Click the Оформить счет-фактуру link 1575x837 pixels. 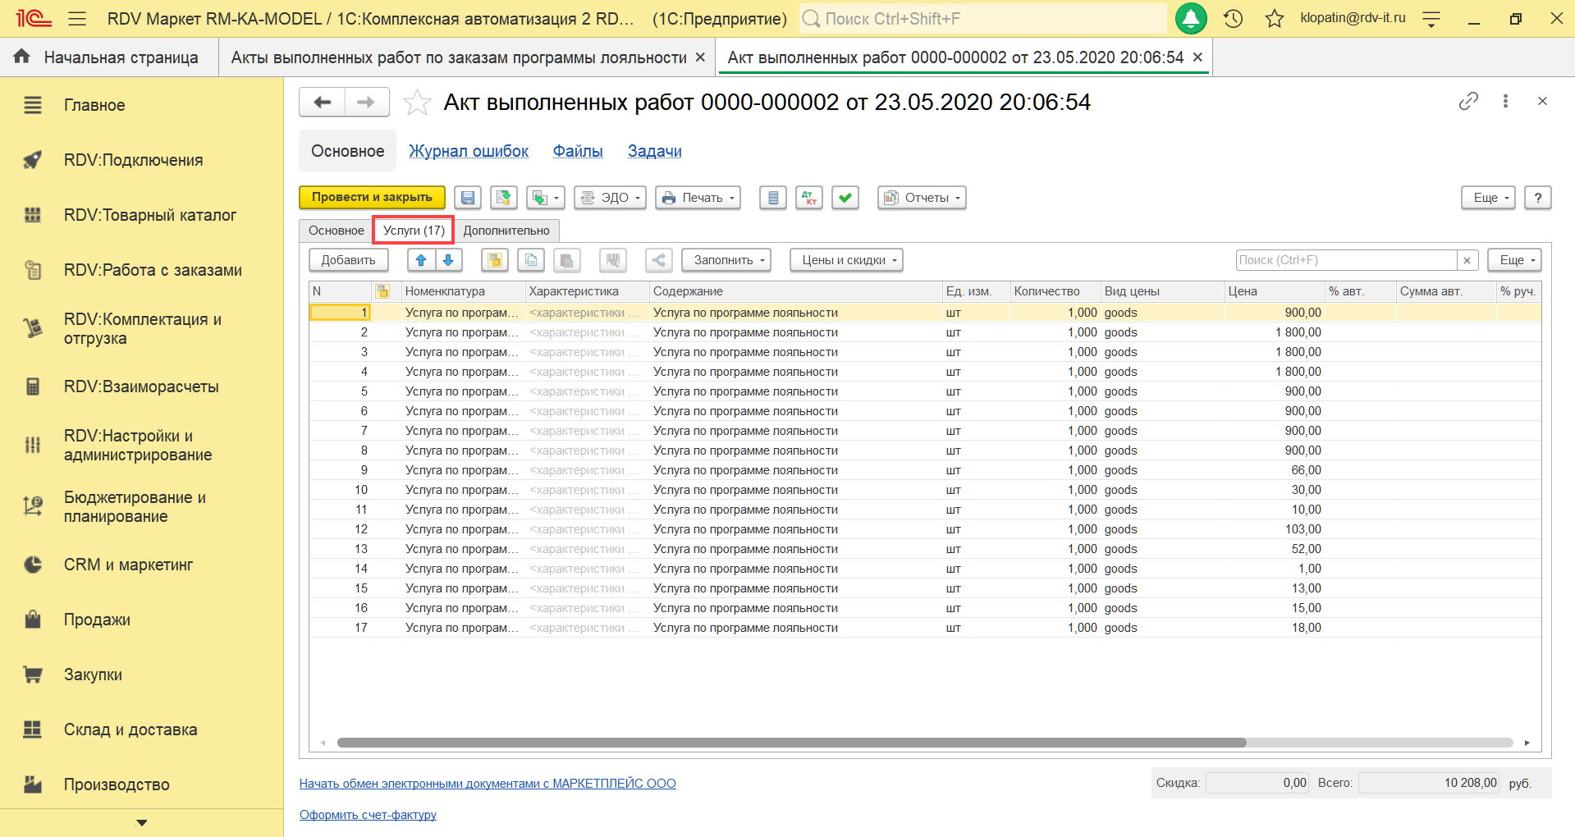click(368, 815)
